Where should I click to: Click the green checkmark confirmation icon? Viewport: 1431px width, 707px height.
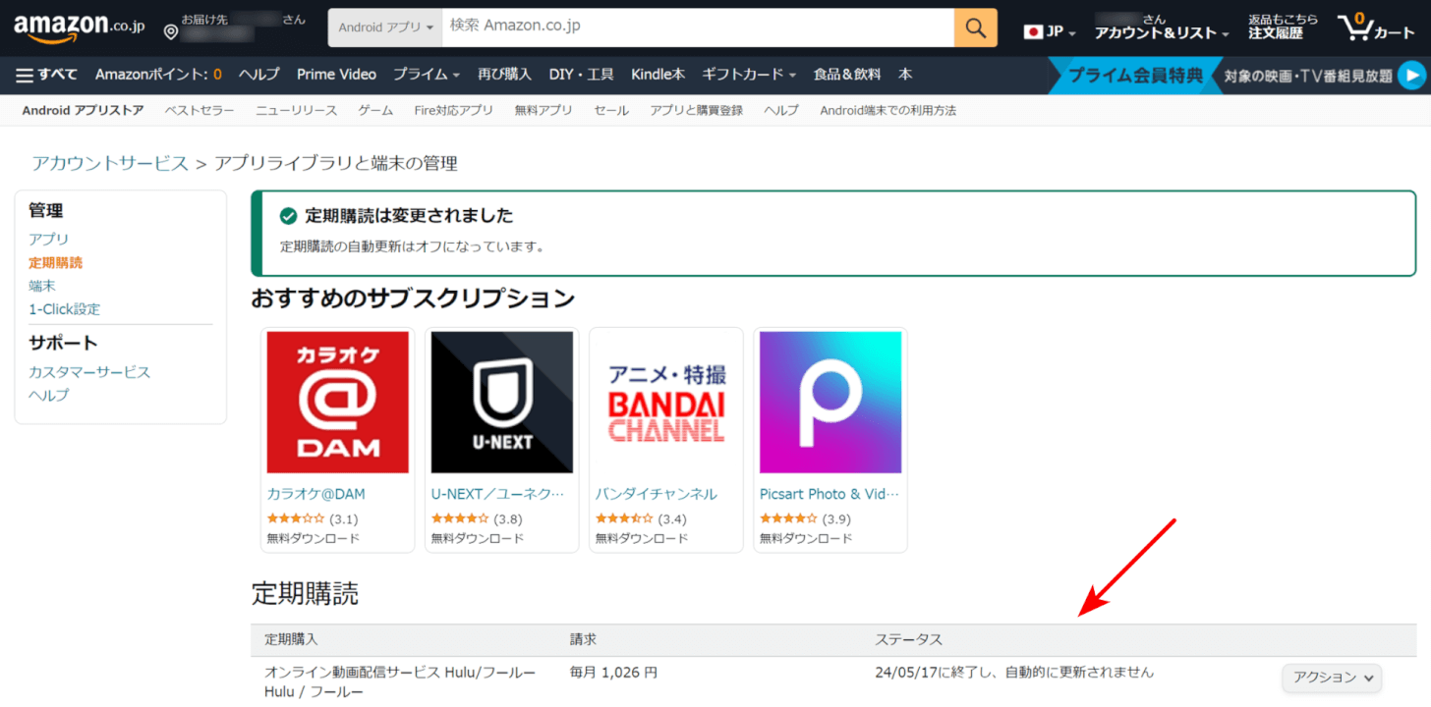coord(289,216)
